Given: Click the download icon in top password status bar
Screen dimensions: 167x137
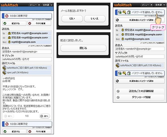Looking at the screenshot, I should (129, 12).
